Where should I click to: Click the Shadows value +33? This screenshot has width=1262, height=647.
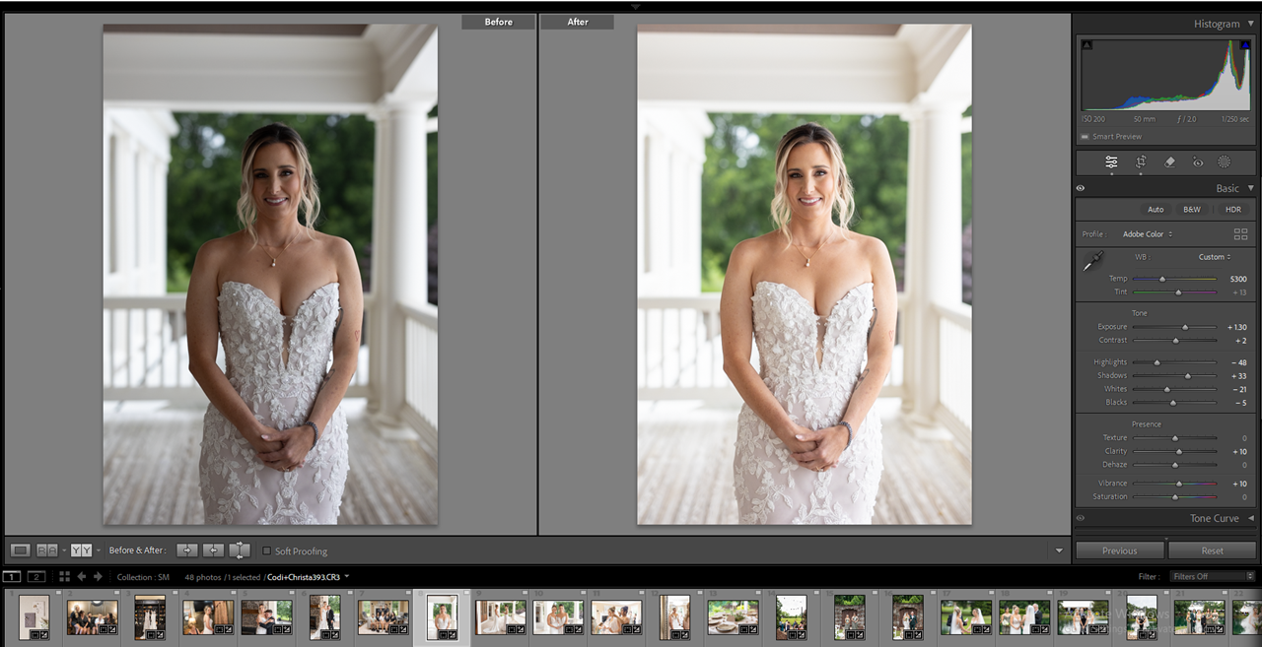coord(1237,376)
